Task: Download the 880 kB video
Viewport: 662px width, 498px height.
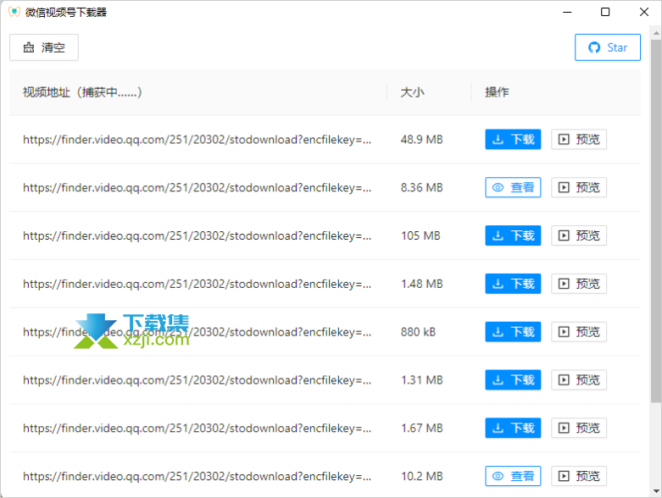Action: tap(513, 332)
